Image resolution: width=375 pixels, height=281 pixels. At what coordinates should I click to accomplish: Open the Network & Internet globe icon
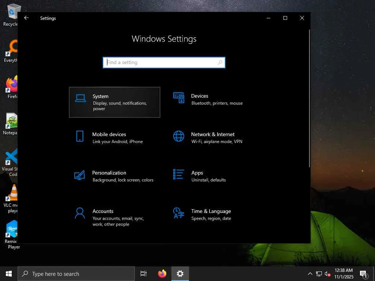179,136
